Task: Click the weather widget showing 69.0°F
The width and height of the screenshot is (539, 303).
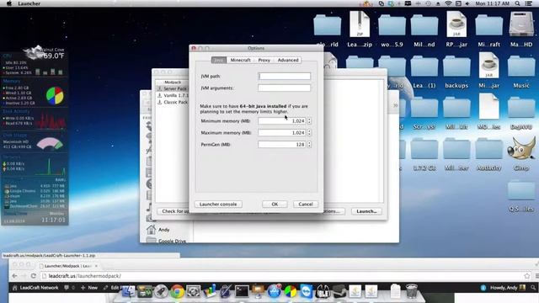Action: point(44,52)
